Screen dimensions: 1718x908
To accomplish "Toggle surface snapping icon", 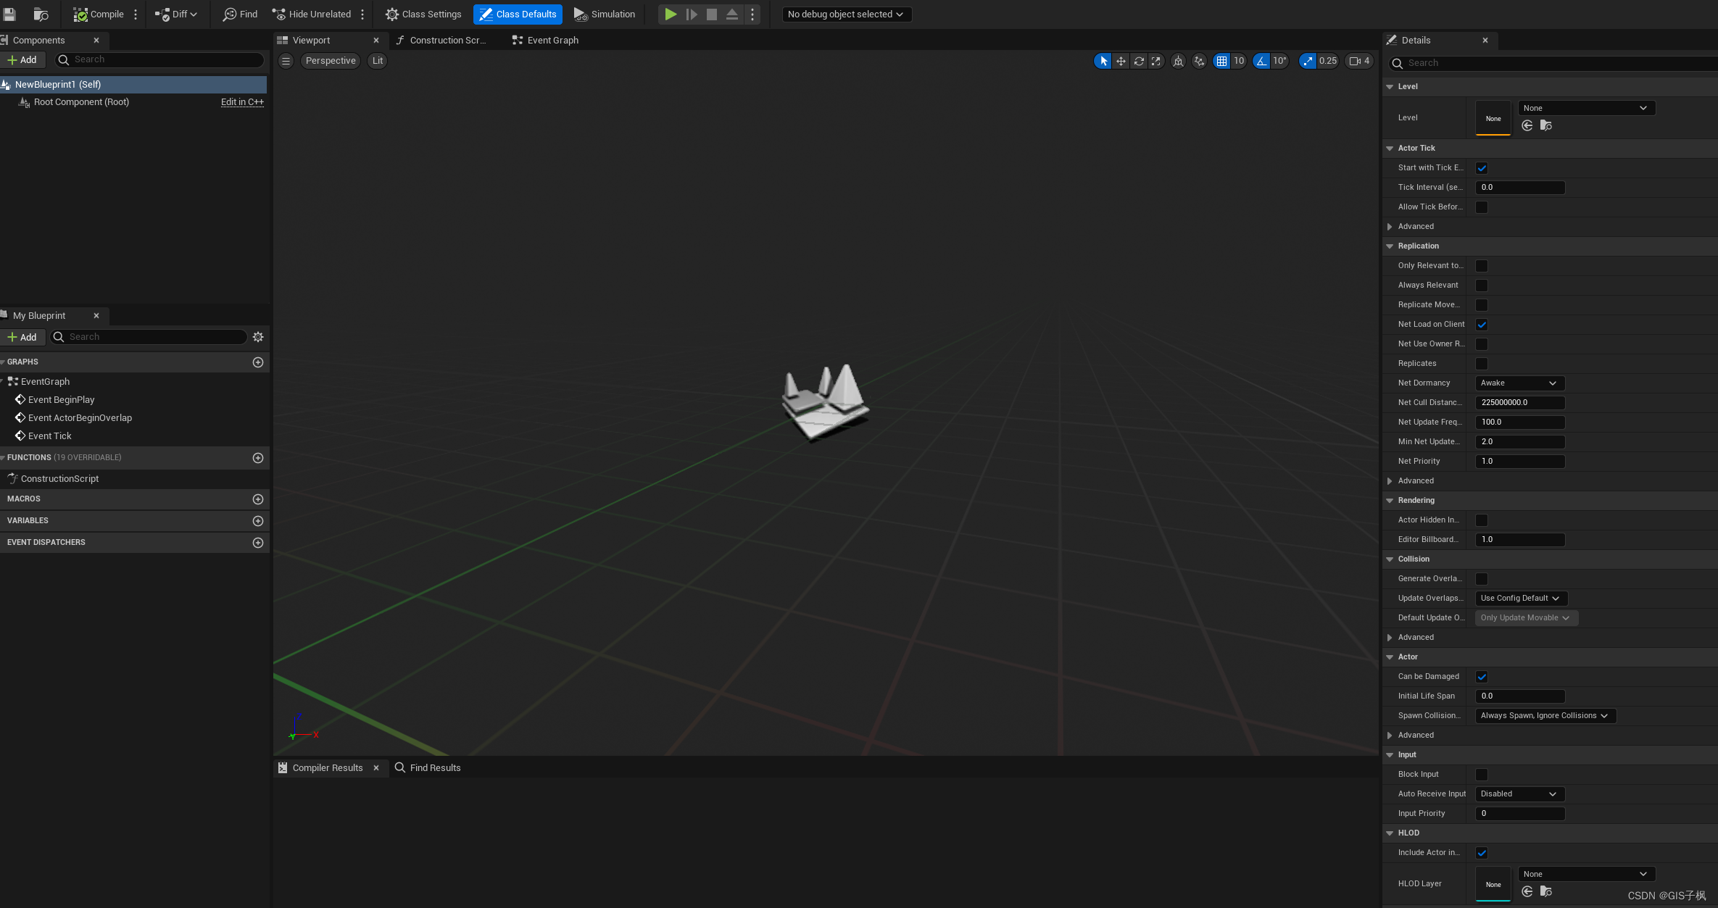I will pos(1200,61).
